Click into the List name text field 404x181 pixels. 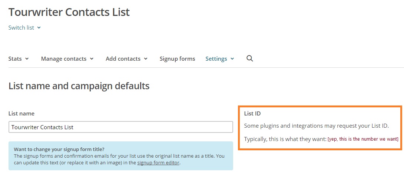tap(120, 127)
